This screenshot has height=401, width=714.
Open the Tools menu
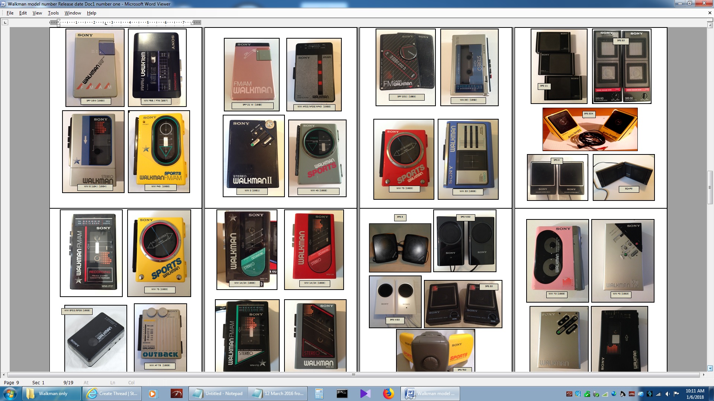(53, 13)
